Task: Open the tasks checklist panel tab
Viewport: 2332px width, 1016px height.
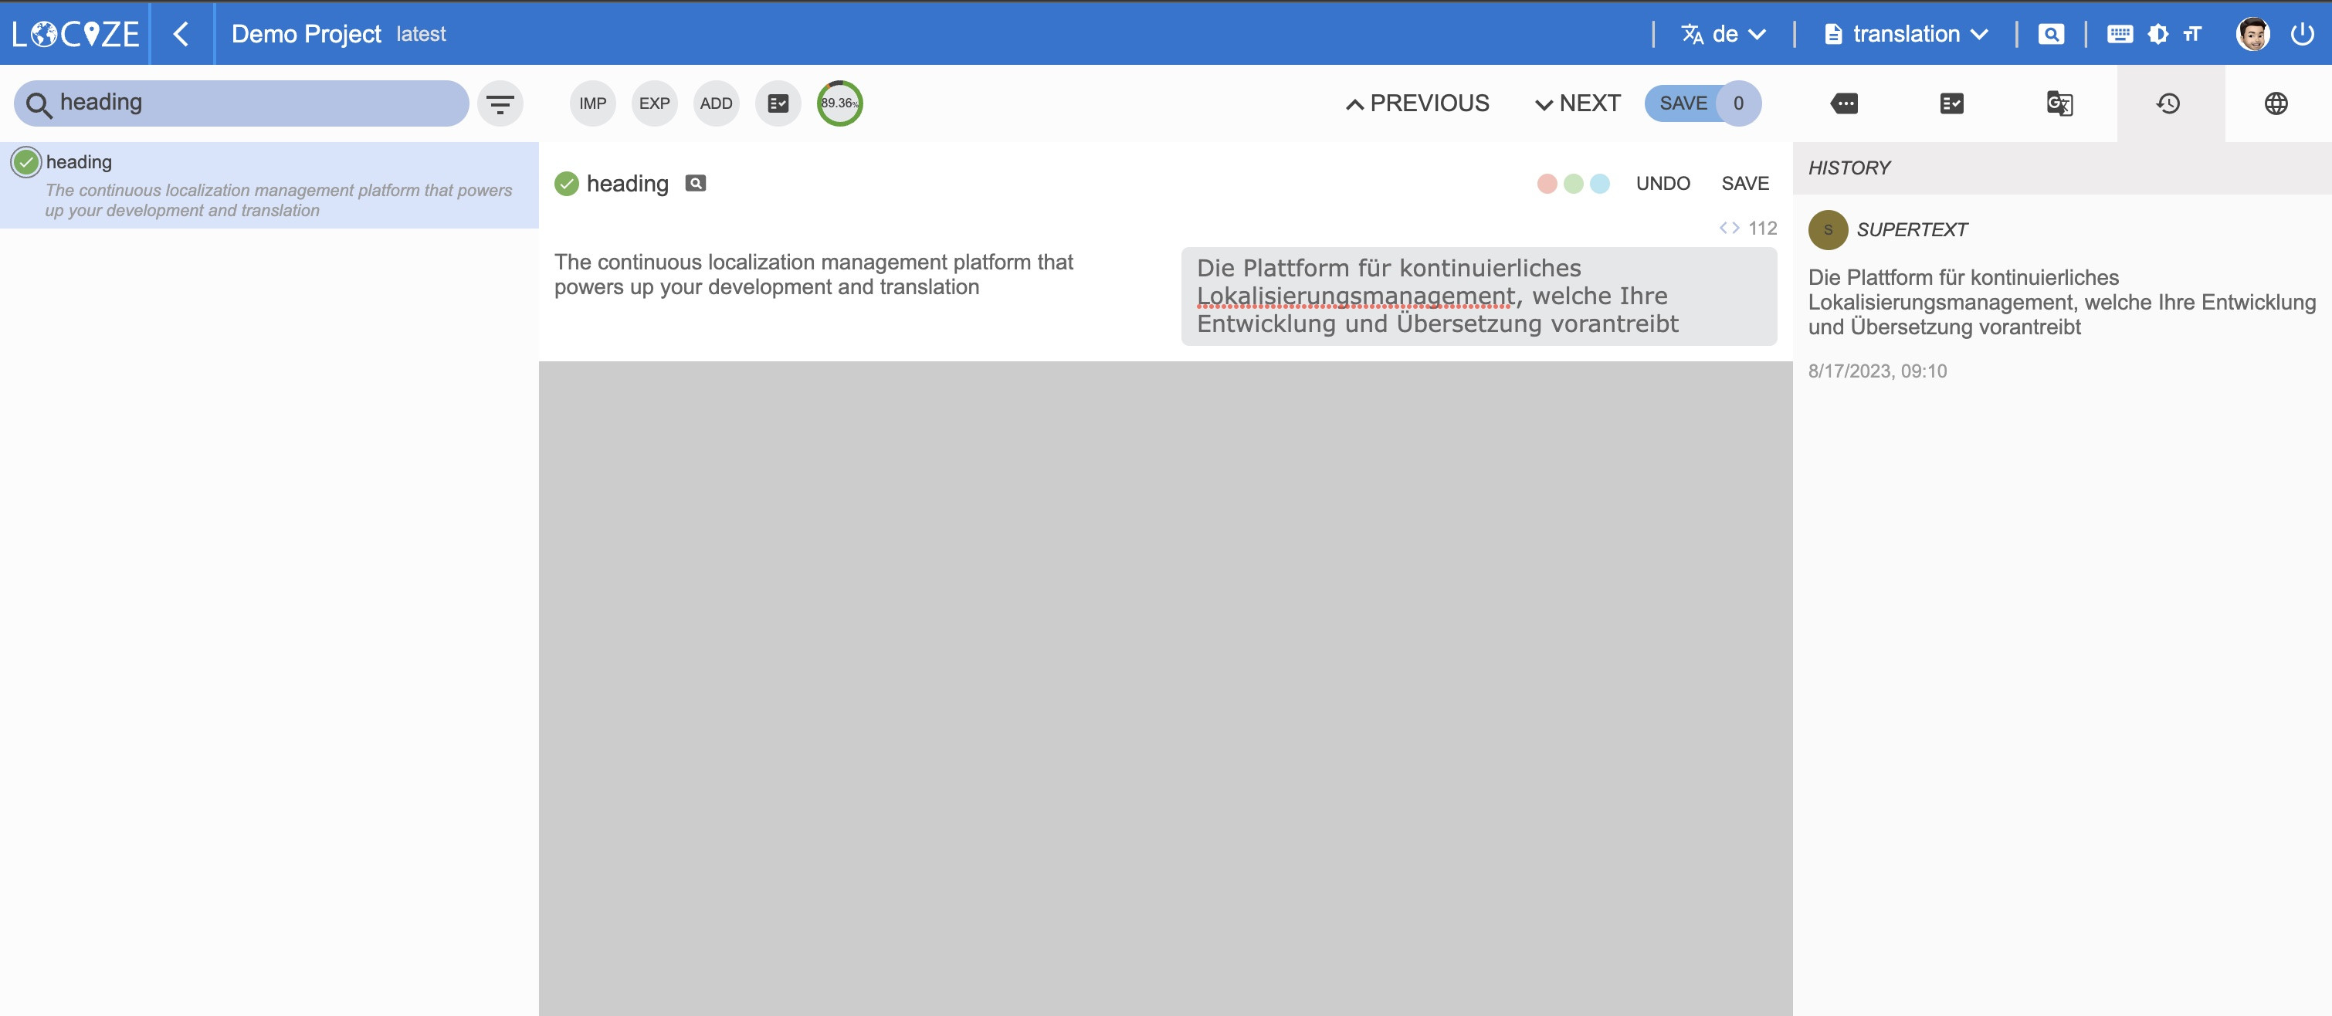Action: coord(1952,104)
